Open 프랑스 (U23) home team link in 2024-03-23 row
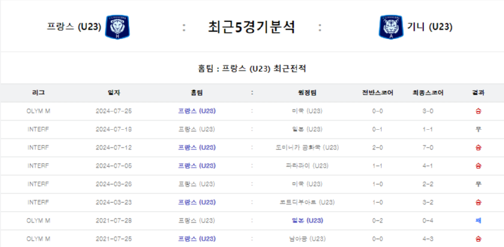Screen dimensions: 504x247 click(197, 203)
